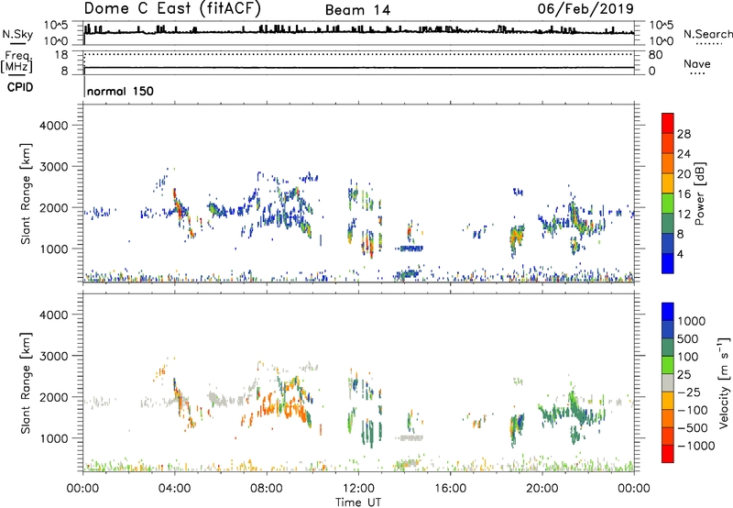Click the '1000' velocity colorbar tick
The height and width of the screenshot is (508, 733).
tap(691, 321)
